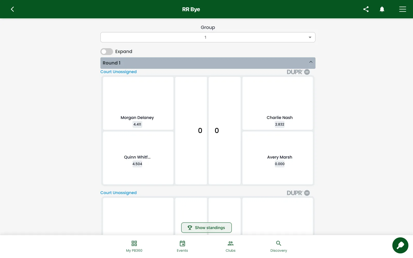This screenshot has height=258, width=413.
Task: Select Avery Marsh's player card
Action: (278, 158)
